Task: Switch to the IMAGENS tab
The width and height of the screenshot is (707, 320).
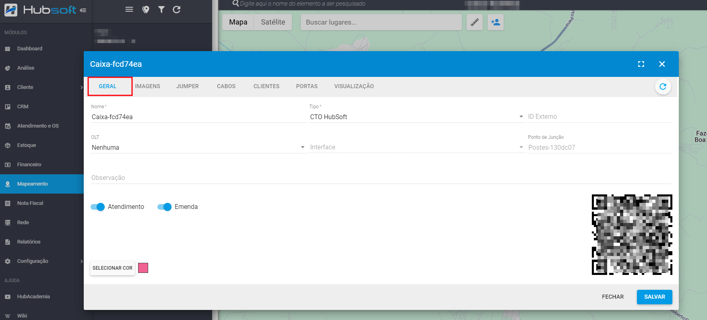Action: 148,86
